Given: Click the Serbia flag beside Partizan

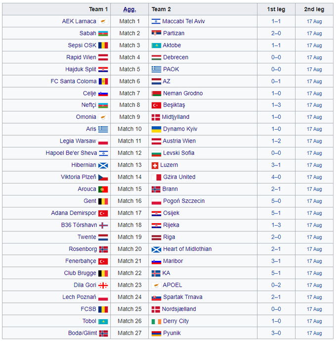Looking at the screenshot, I should tap(156, 33).
